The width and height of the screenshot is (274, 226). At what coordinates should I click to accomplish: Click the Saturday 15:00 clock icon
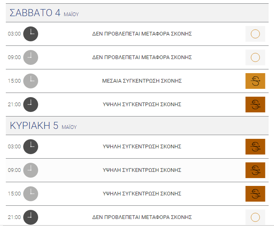click(31, 81)
